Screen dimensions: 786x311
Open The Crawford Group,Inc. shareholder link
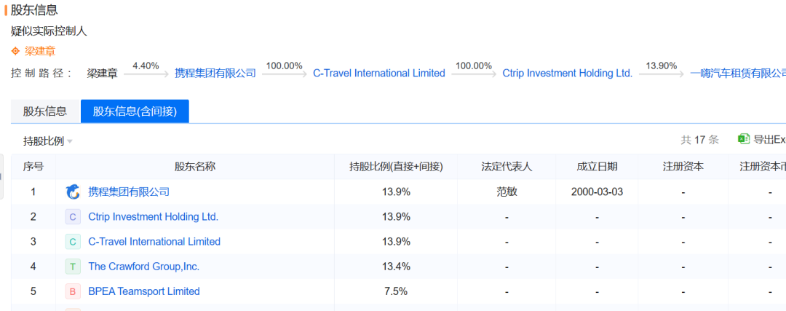(x=144, y=267)
